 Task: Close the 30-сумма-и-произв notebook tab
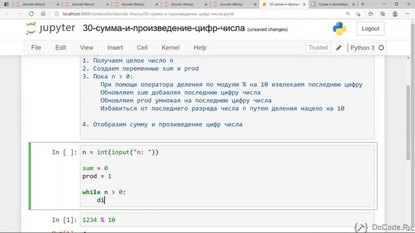[304, 5]
